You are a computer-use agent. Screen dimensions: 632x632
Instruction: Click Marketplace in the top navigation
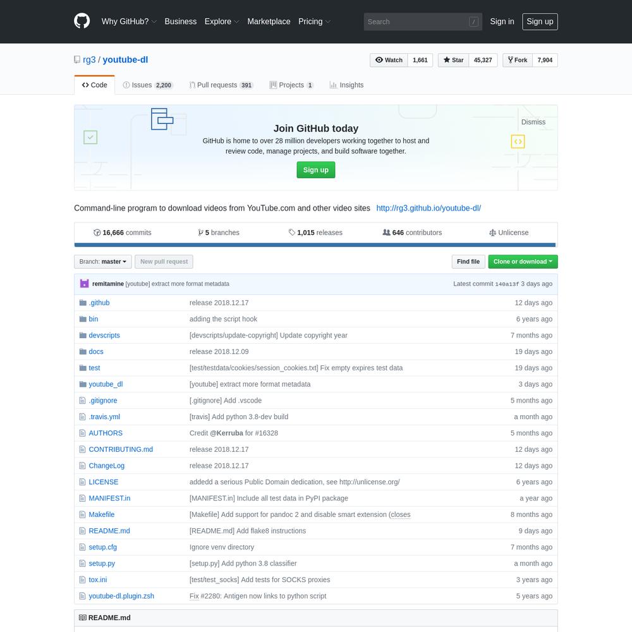click(269, 21)
